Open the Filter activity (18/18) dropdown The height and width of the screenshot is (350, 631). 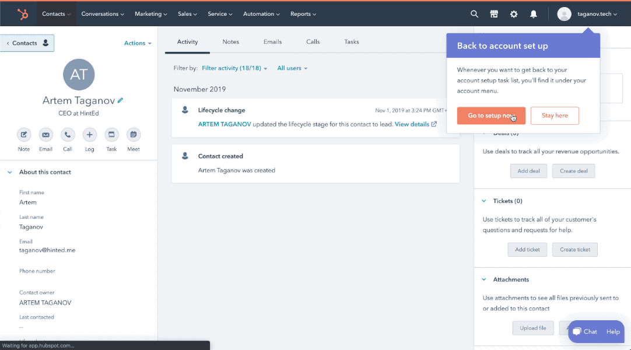[234, 68]
